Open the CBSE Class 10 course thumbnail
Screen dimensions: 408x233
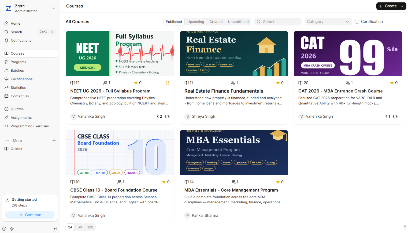click(120, 152)
